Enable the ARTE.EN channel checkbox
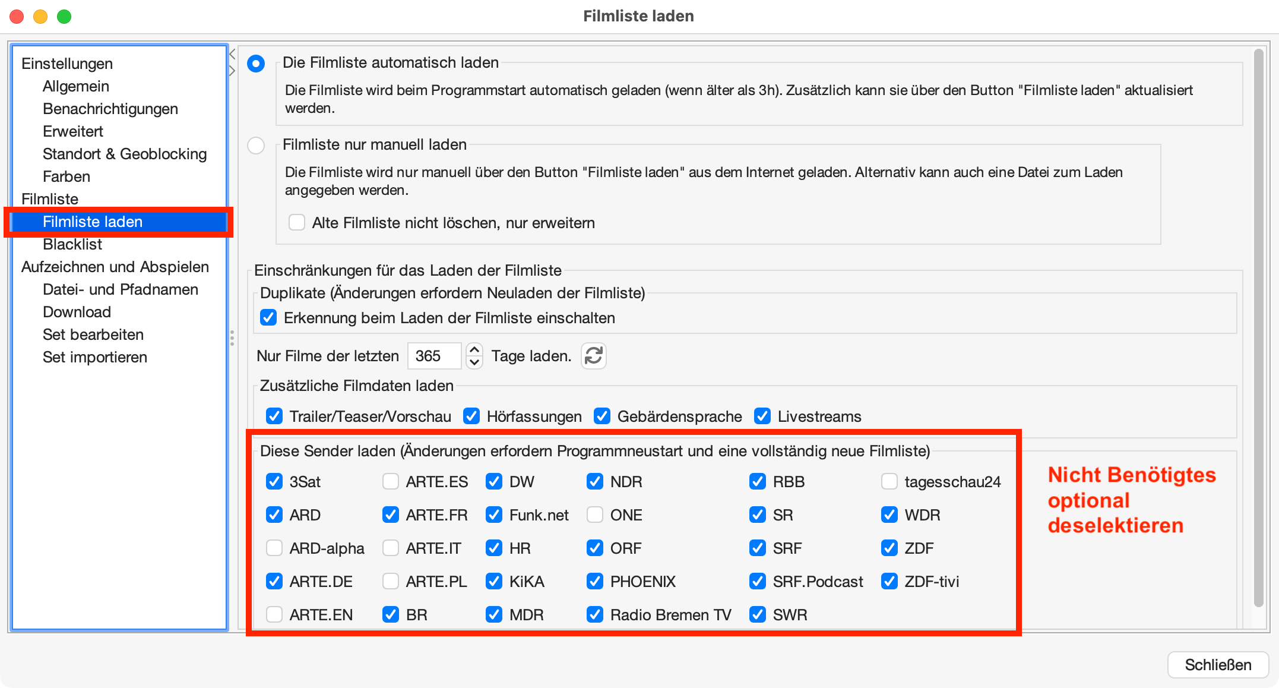The height and width of the screenshot is (688, 1279). click(x=274, y=615)
